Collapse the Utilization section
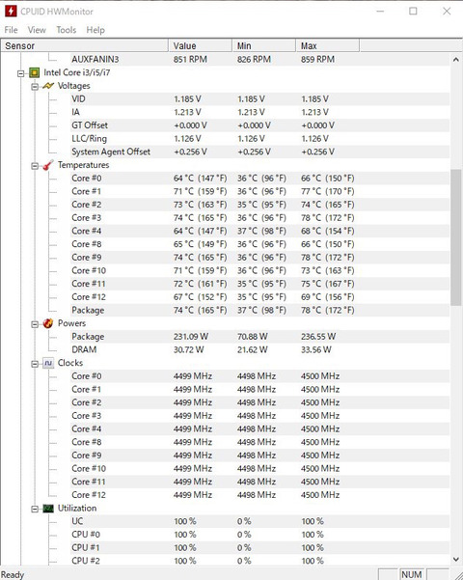 click(x=35, y=509)
